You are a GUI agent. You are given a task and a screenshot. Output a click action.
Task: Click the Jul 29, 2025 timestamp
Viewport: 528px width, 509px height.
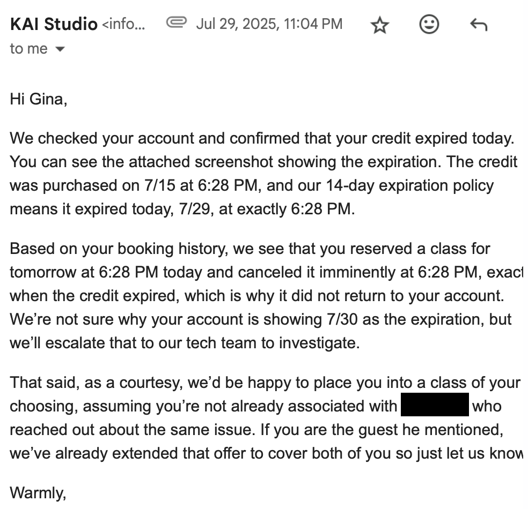tap(269, 24)
